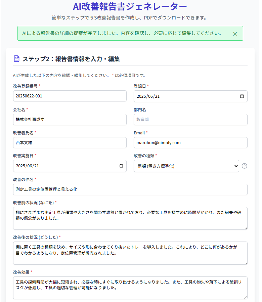Click the 改善者氏名 input box
This screenshot has width=262, height=302.
pyautogui.click(x=70, y=143)
